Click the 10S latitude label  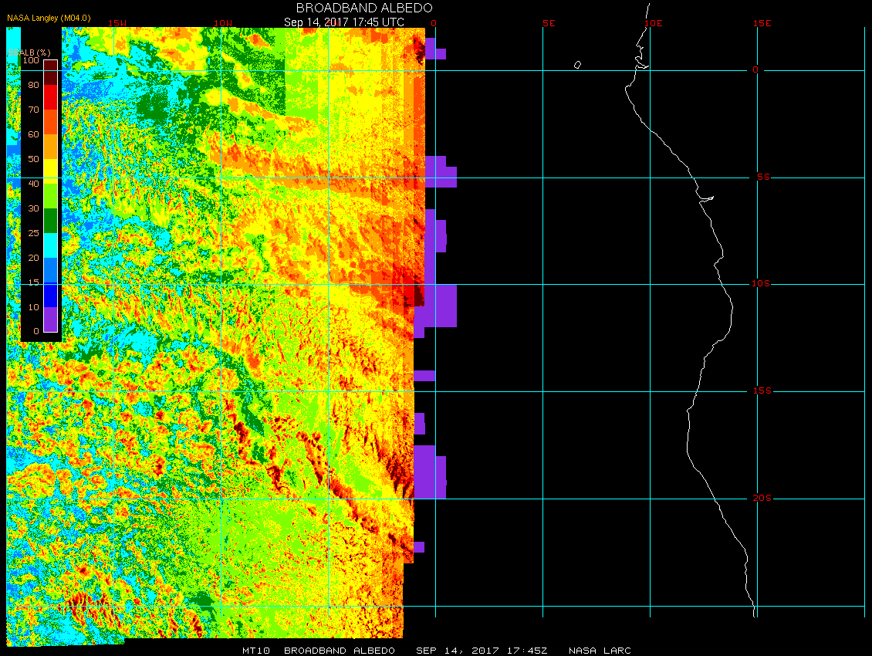tap(761, 284)
